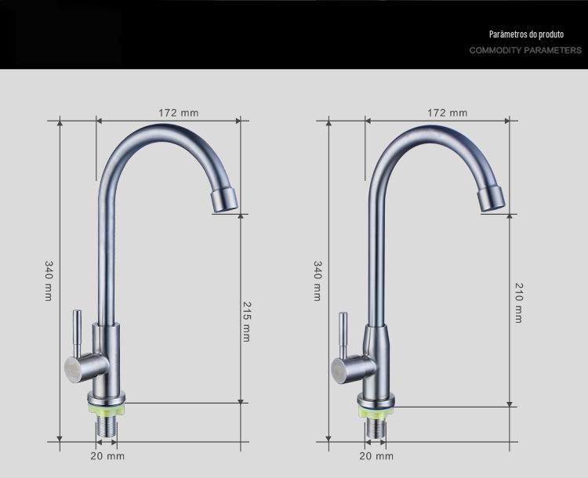588x478 pixels.
Task: Click the left faucet's cylindrical body
Action: 107,358
